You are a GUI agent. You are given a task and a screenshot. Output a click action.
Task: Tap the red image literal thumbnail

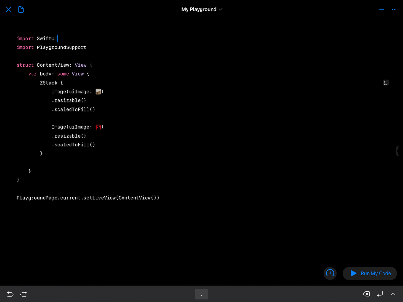pos(98,127)
